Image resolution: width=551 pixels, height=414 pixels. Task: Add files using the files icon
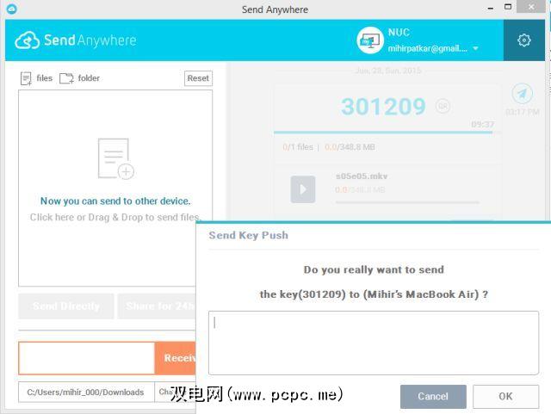click(26, 78)
